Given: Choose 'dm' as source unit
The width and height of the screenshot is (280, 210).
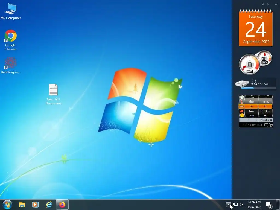Looking at the screenshot, I should coord(252,101).
